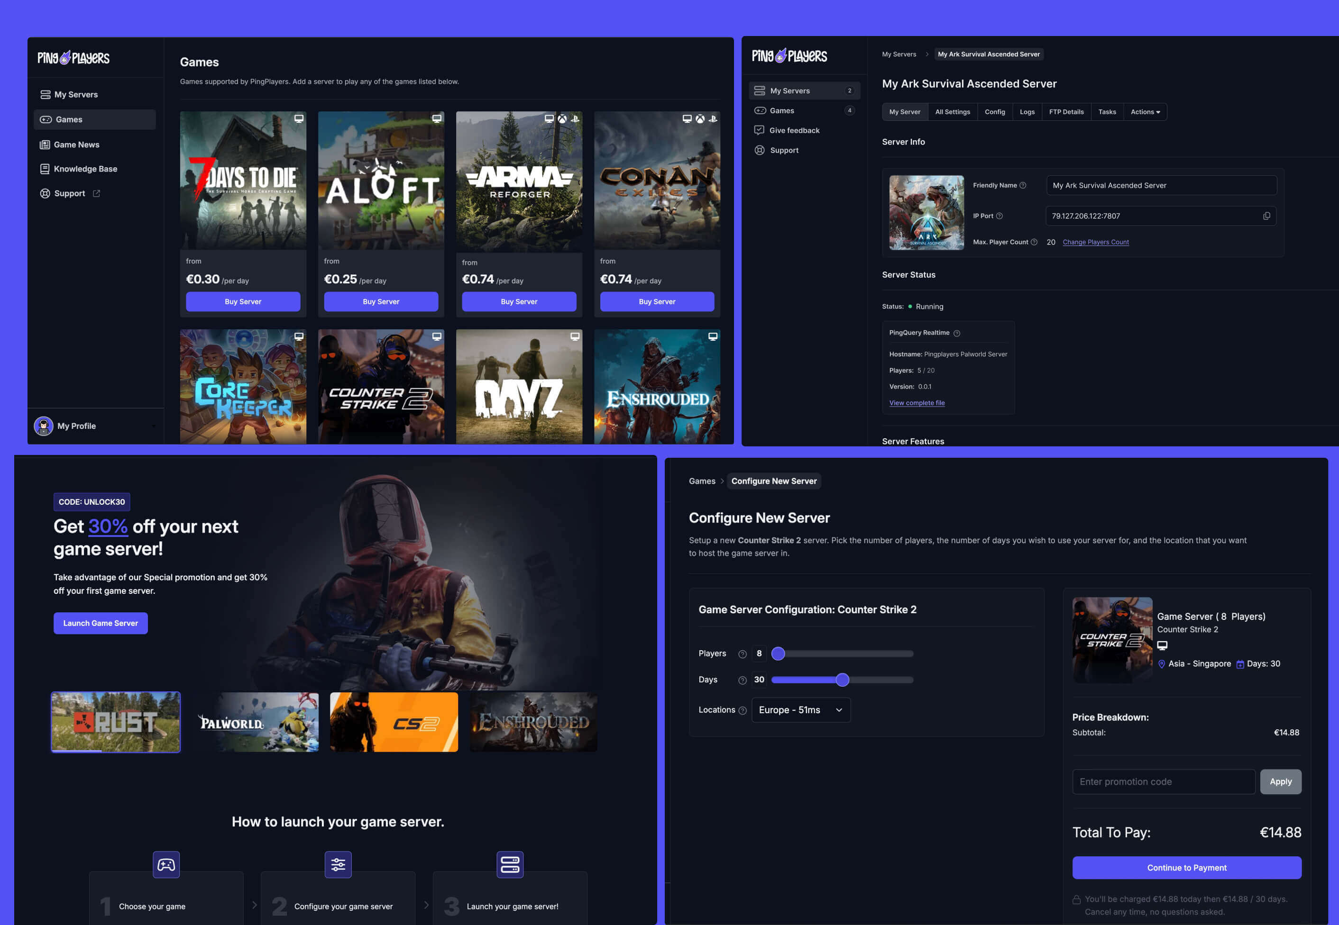1339x925 pixels.
Task: Expand the My Profile menu arrow
Action: (154, 426)
